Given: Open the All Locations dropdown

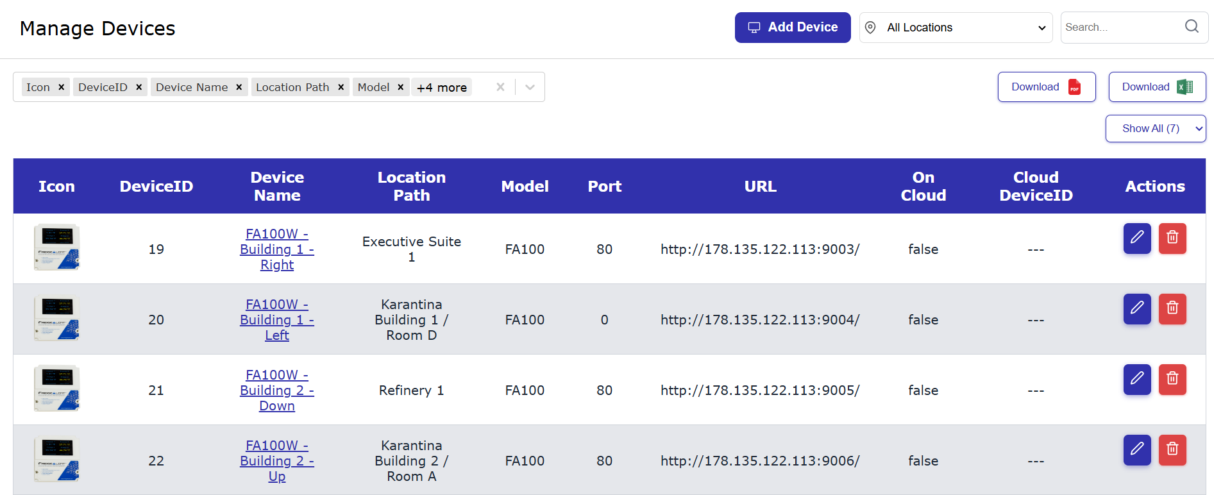Looking at the screenshot, I should [x=956, y=28].
